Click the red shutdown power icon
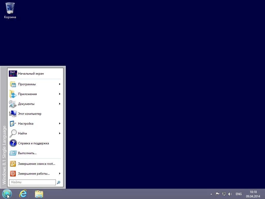The height and width of the screenshot is (199, 265). tap(13, 174)
